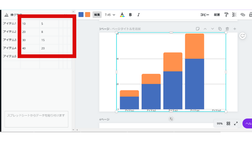The width and height of the screenshot is (252, 144).
Task: Open grid view of pages
Action: pos(228,123)
